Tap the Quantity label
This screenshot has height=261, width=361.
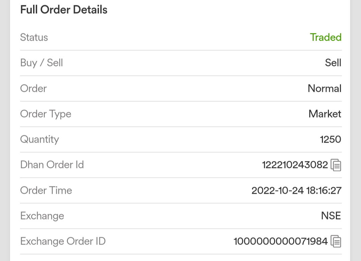pyautogui.click(x=39, y=139)
